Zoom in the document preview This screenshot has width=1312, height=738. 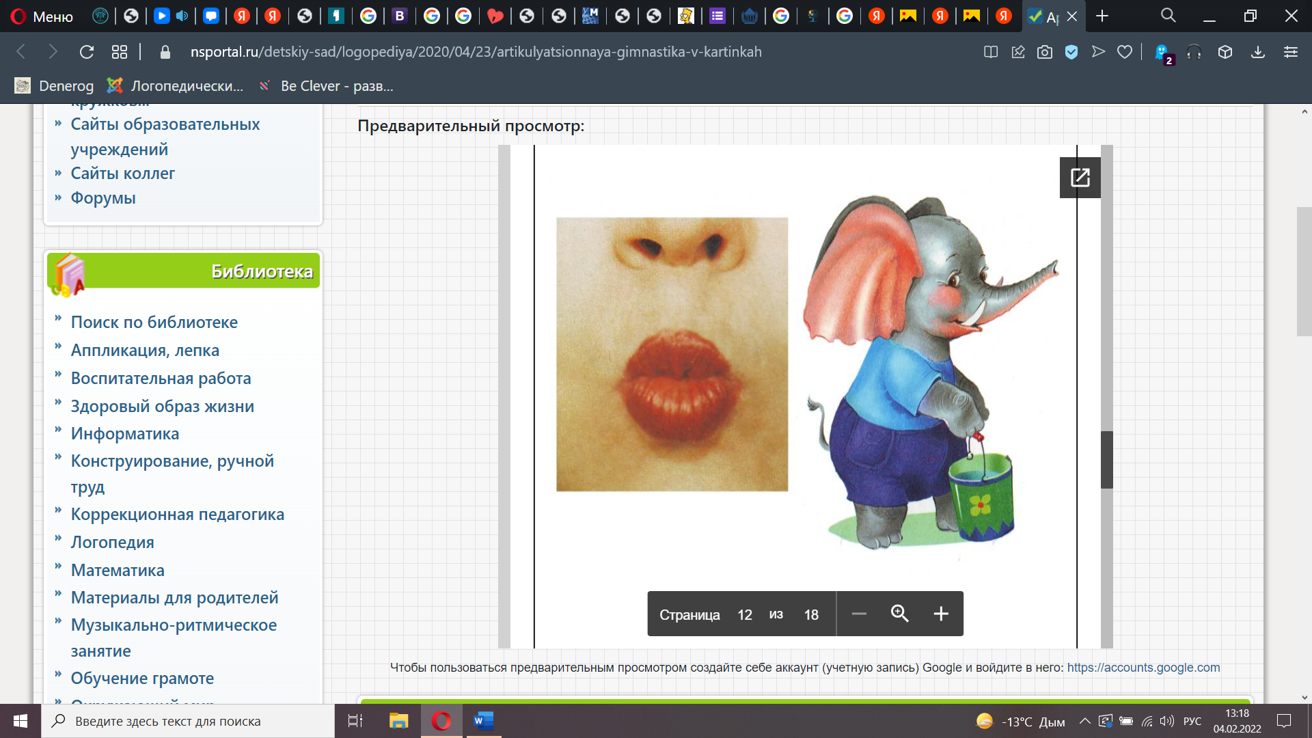click(941, 614)
